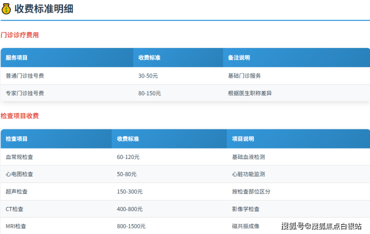The width and height of the screenshot is (370, 234).
Task: Click the 收费标准明细 page title
Action: click(44, 8)
